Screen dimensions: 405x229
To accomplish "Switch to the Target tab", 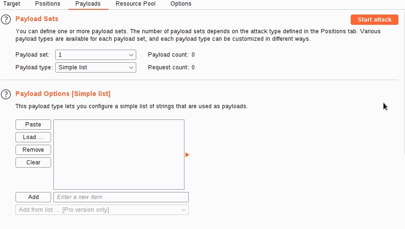I will (x=12, y=4).
